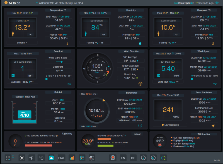
Task: Switch language to EN
Action: tap(123, 158)
